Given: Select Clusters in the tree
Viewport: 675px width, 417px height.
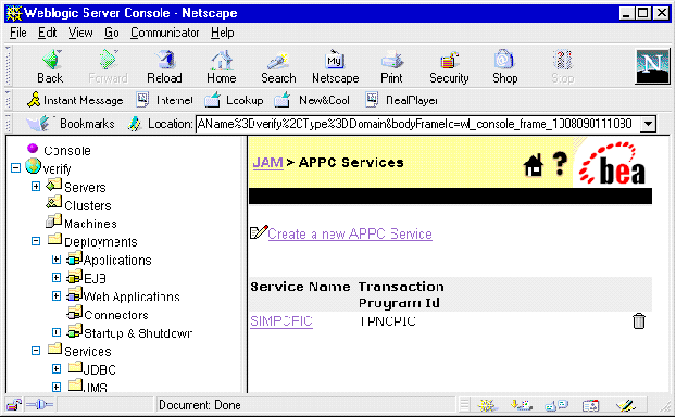Looking at the screenshot, I should tap(88, 206).
